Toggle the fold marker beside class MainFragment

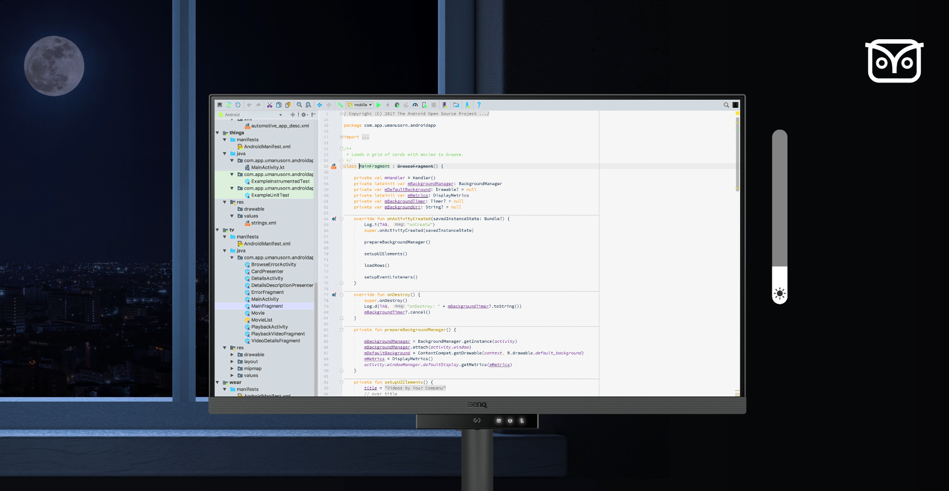tap(342, 166)
